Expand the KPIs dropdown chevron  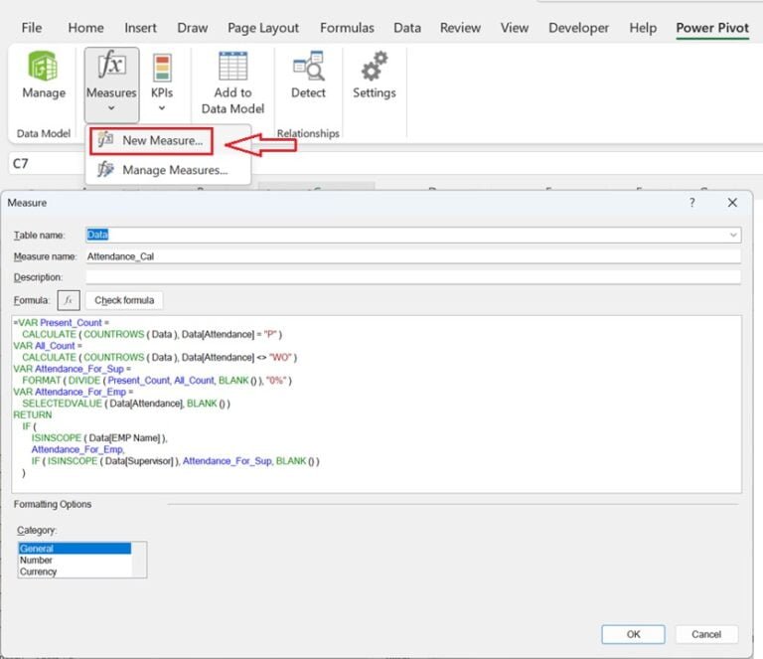[162, 108]
